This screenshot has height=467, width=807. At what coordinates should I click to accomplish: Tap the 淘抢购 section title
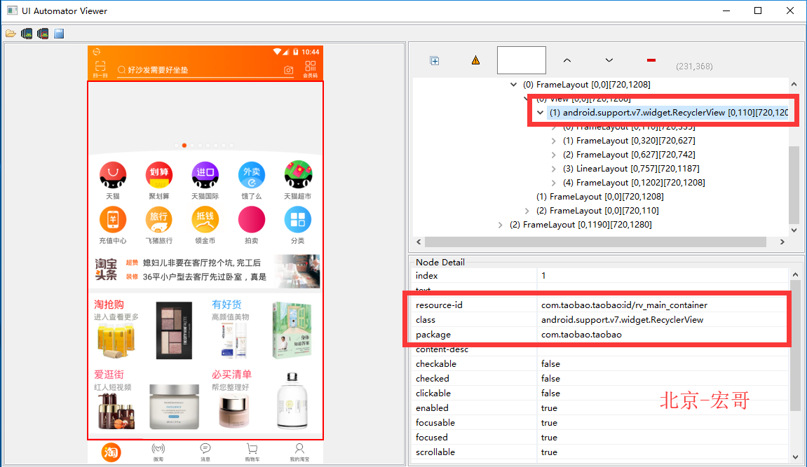pyautogui.click(x=109, y=305)
